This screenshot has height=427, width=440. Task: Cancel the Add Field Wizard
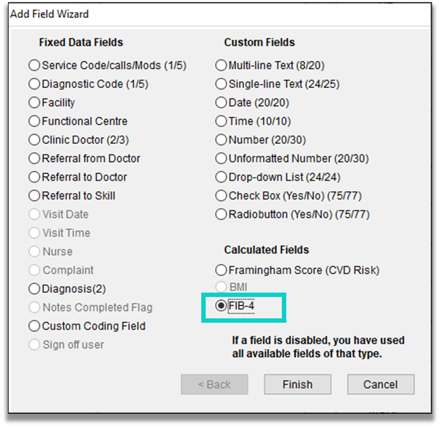pyautogui.click(x=380, y=384)
